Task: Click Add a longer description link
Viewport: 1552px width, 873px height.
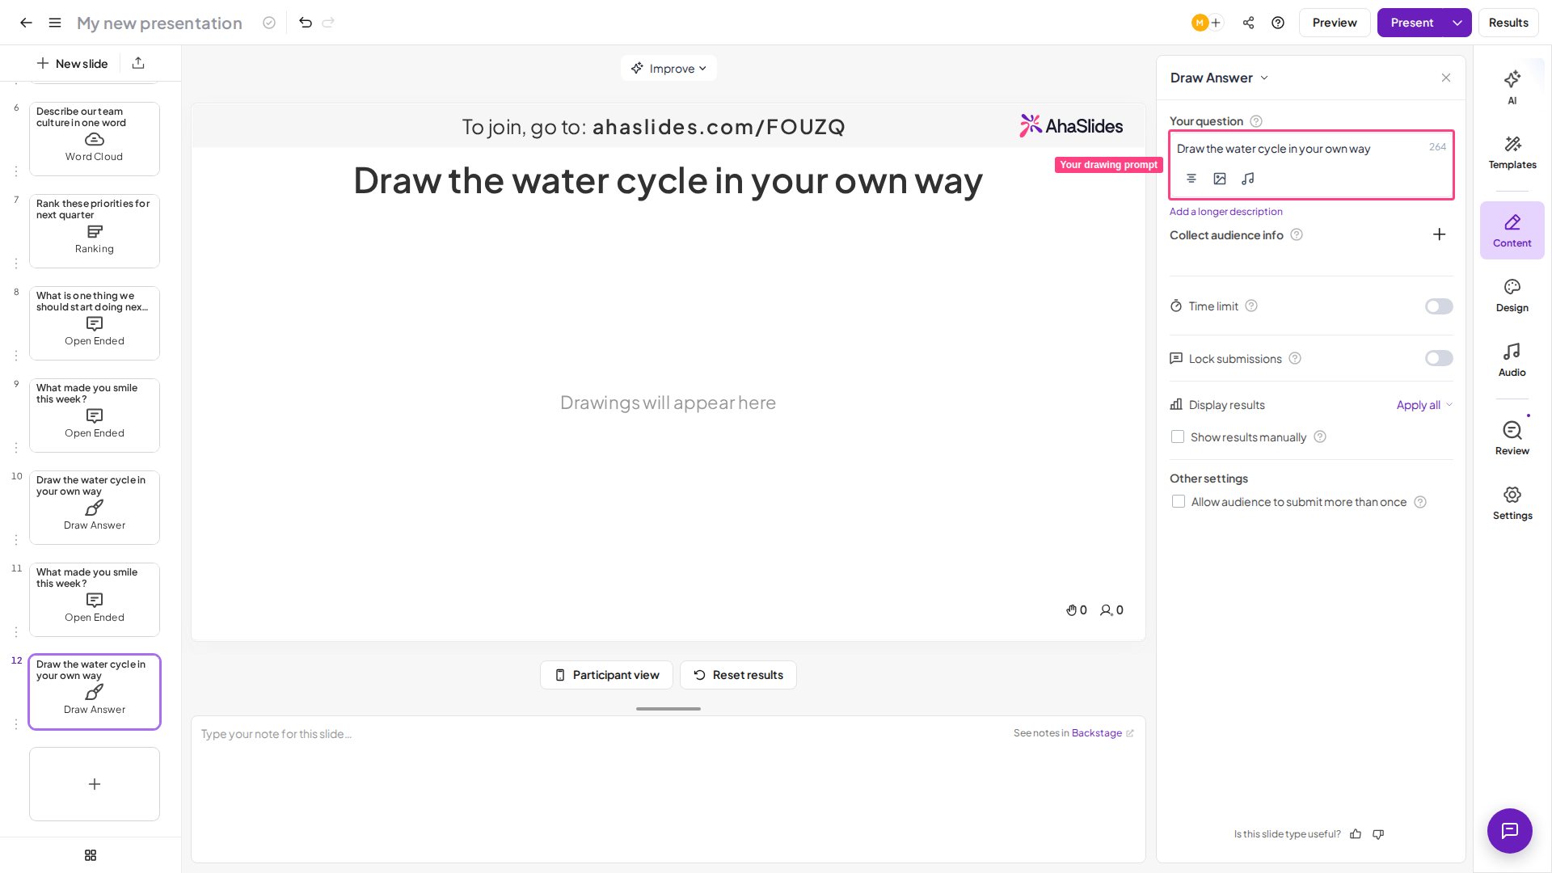Action: click(1225, 212)
